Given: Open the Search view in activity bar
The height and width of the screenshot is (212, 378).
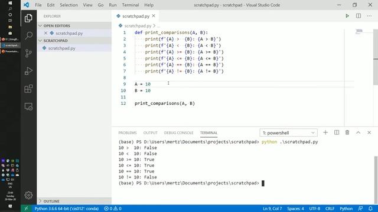Looking at the screenshot, I should click(28, 35).
